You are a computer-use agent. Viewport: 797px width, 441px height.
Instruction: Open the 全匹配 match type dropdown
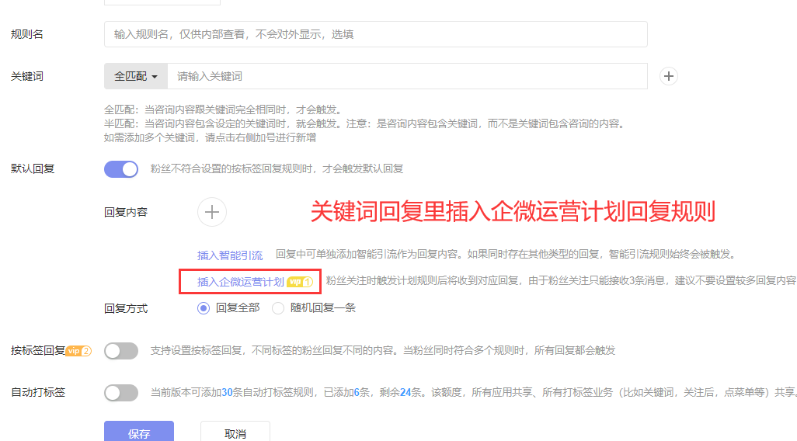[136, 76]
